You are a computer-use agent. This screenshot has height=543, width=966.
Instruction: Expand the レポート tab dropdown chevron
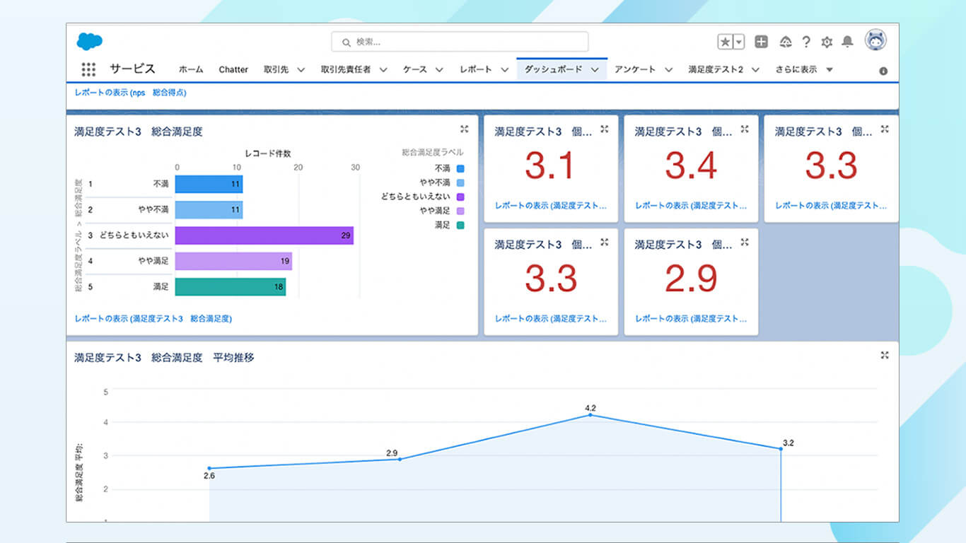pyautogui.click(x=504, y=69)
